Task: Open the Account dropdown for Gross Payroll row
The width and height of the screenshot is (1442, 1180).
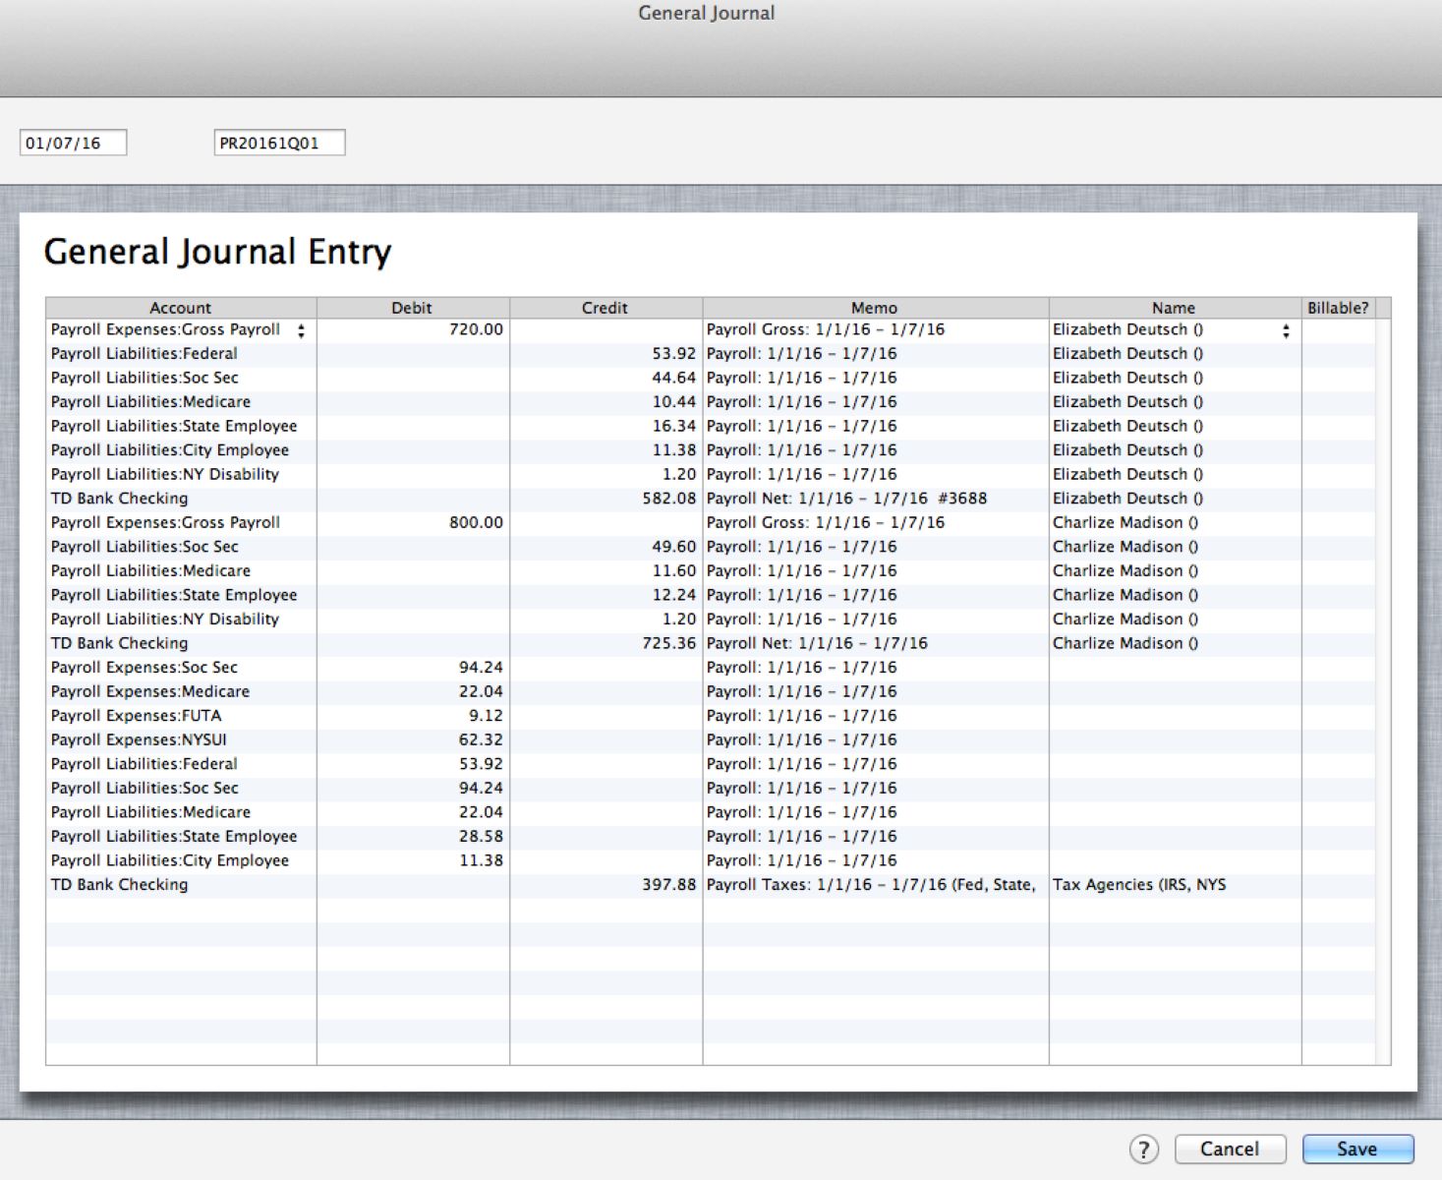Action: pyautogui.click(x=301, y=331)
